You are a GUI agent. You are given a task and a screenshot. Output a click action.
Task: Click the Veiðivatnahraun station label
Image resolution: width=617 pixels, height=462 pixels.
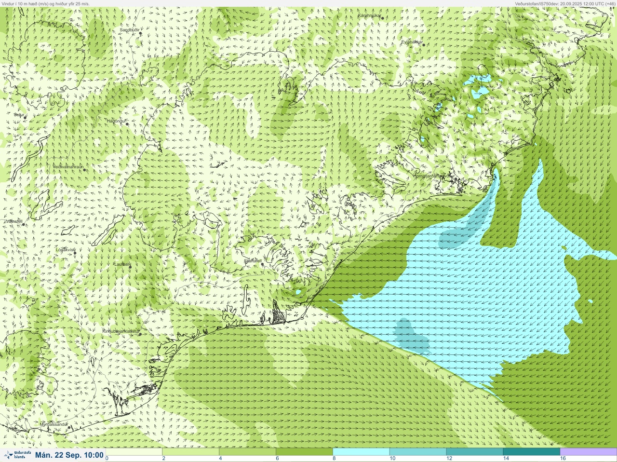(67, 166)
